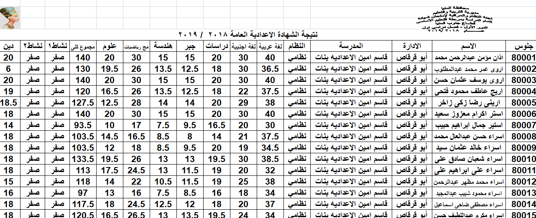
Task: Click the 'هندسة' column header
Action: tap(163, 46)
